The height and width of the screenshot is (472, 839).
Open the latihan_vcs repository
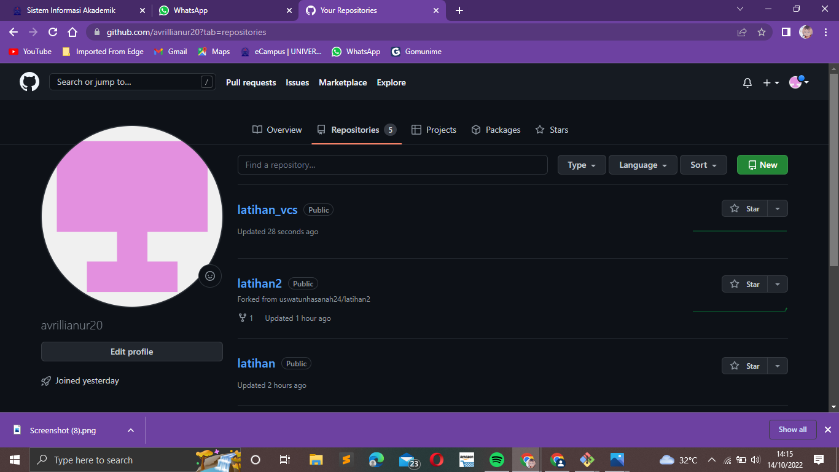click(267, 210)
